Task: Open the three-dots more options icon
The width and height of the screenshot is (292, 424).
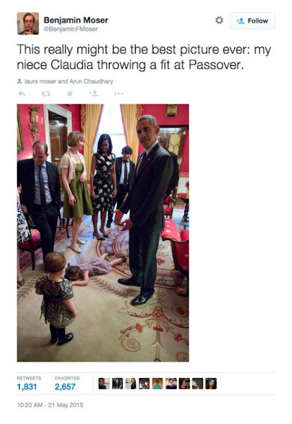Action: click(119, 93)
